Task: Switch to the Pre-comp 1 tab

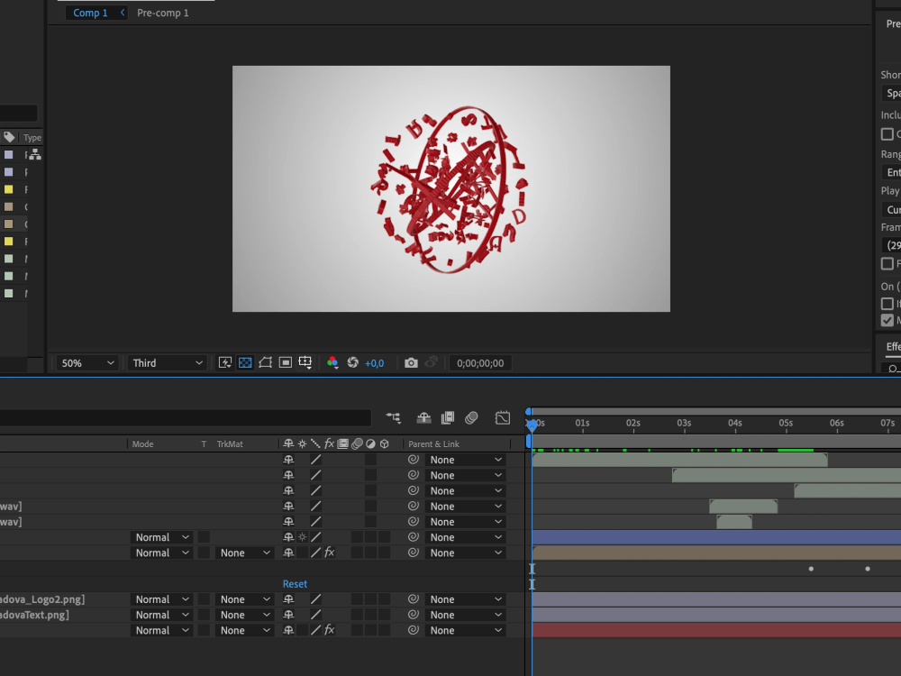Action: (x=162, y=13)
